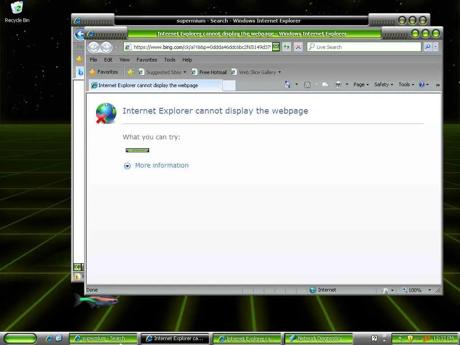Open the Edit menu
460x345 pixels.
pyautogui.click(x=108, y=60)
